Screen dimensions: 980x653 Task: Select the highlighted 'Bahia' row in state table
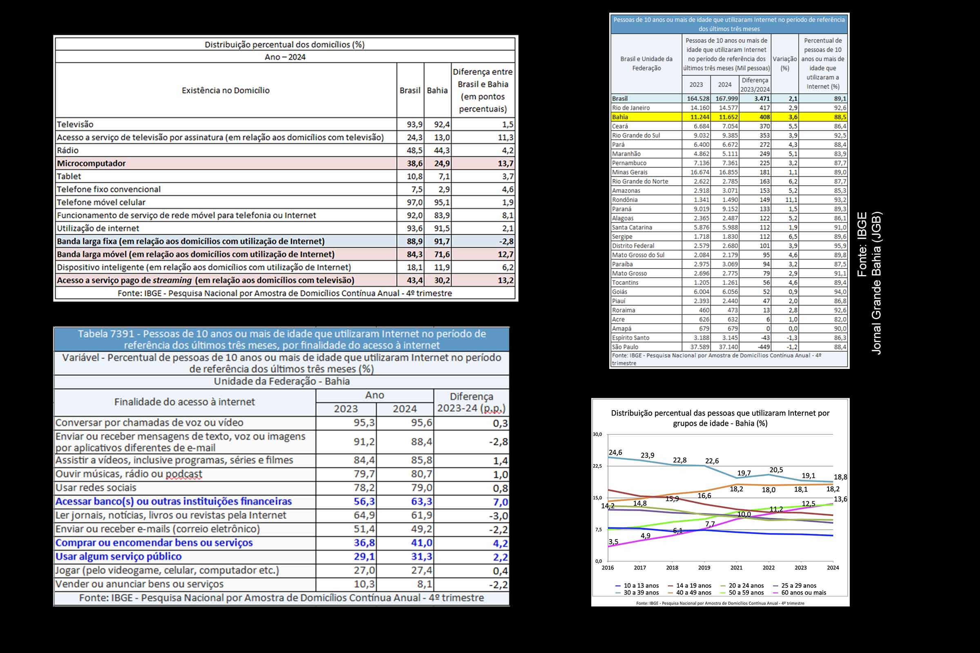(x=729, y=117)
